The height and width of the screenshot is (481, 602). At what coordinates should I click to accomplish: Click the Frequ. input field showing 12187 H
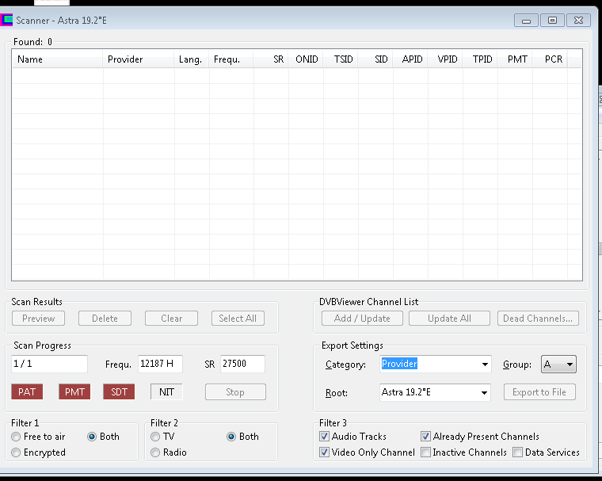click(160, 365)
